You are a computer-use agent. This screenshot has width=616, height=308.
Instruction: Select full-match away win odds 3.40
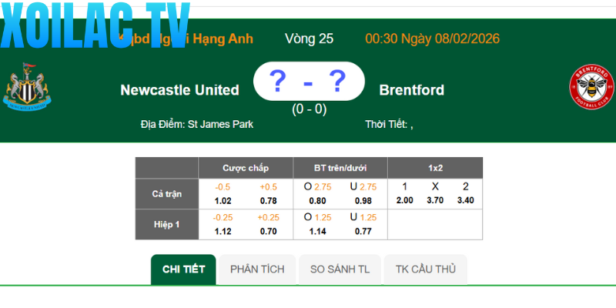pyautogui.click(x=465, y=200)
